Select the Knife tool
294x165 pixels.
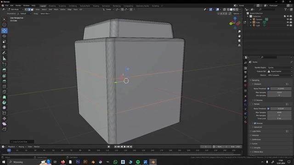(4, 92)
